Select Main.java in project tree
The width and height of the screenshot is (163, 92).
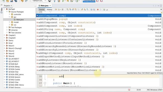[x=20, y=19]
